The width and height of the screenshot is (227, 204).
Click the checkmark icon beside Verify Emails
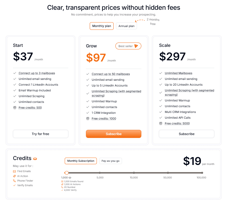tap(14, 185)
